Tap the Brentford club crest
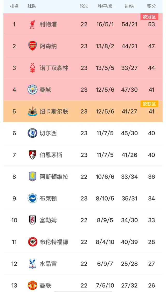The height and width of the screenshot is (292, 166). tap(32, 242)
